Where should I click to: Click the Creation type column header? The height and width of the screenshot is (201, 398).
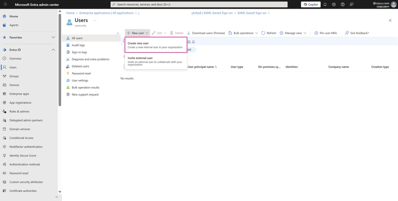click(380, 67)
